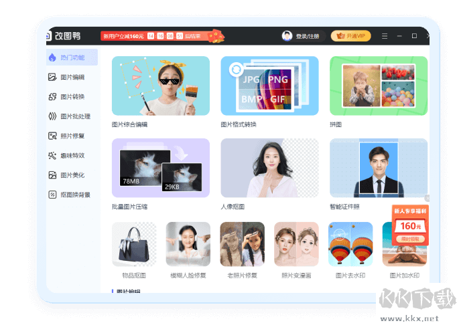Image resolution: width=457 pixels, height=323 pixels.
Task: Select the 热门功能 flame icon
Action: (52, 58)
